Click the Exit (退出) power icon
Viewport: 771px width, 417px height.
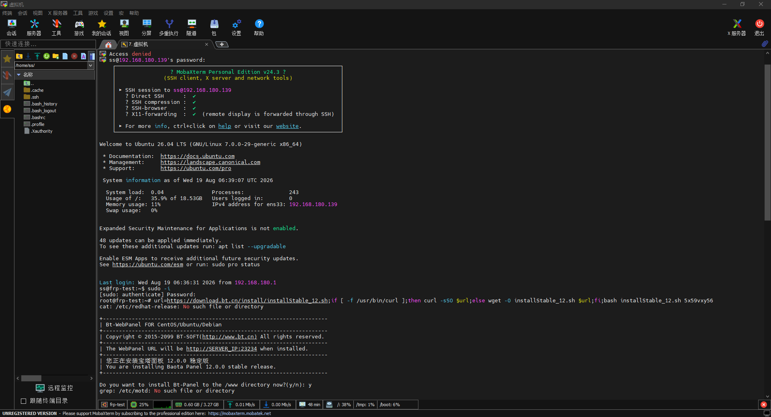point(759,28)
